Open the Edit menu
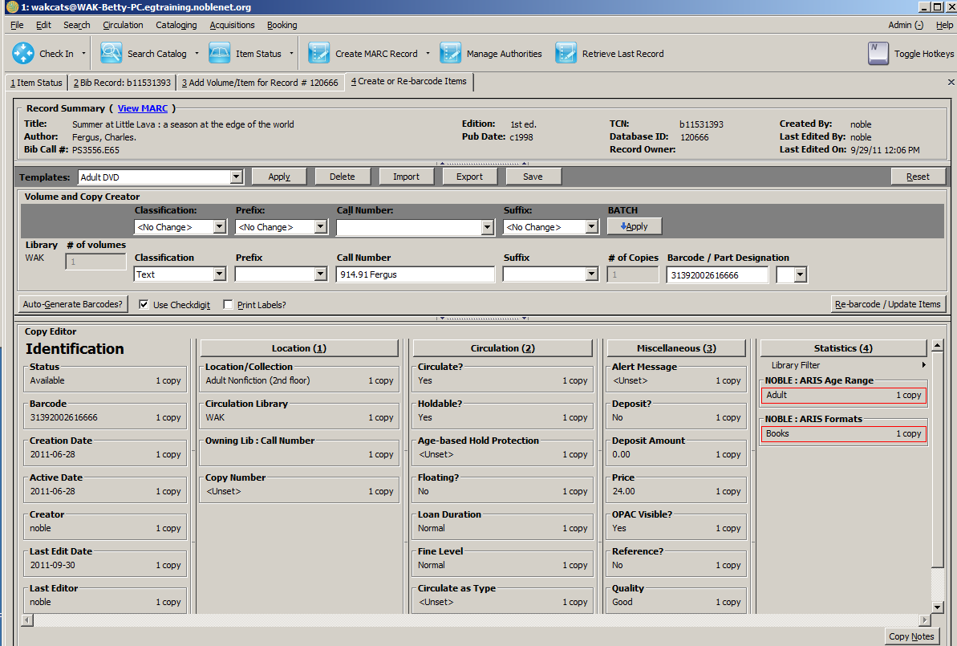Screen dimensions: 957x646 (x=43, y=25)
